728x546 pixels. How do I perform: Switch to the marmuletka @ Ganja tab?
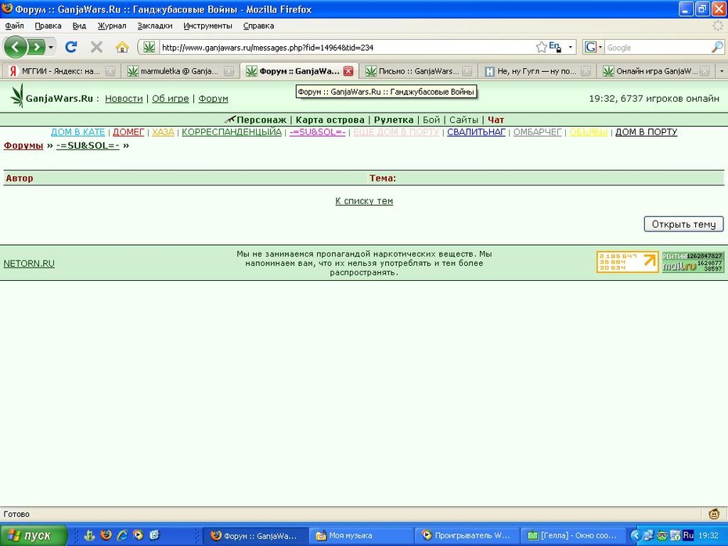coord(180,71)
